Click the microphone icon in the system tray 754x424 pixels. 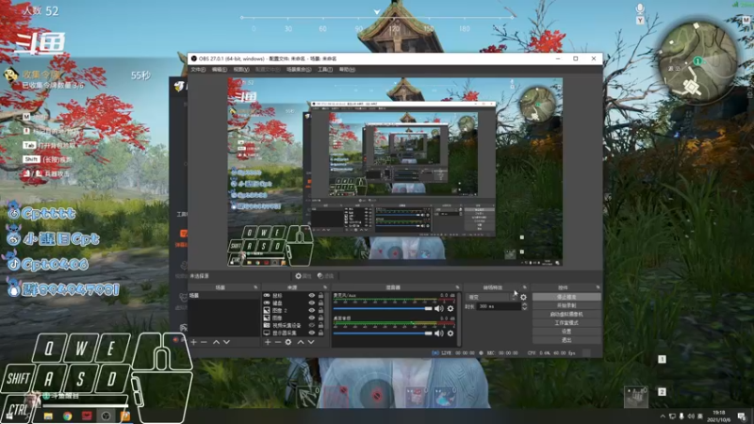pos(681,416)
